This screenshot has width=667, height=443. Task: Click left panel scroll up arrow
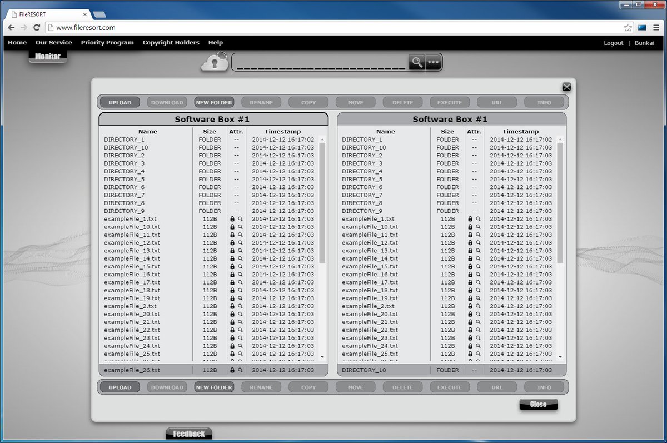(322, 140)
